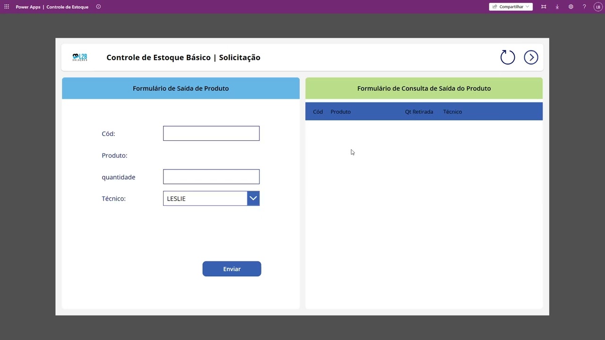The image size is (605, 340).
Task: Open help with the question mark icon
Action: point(584,7)
